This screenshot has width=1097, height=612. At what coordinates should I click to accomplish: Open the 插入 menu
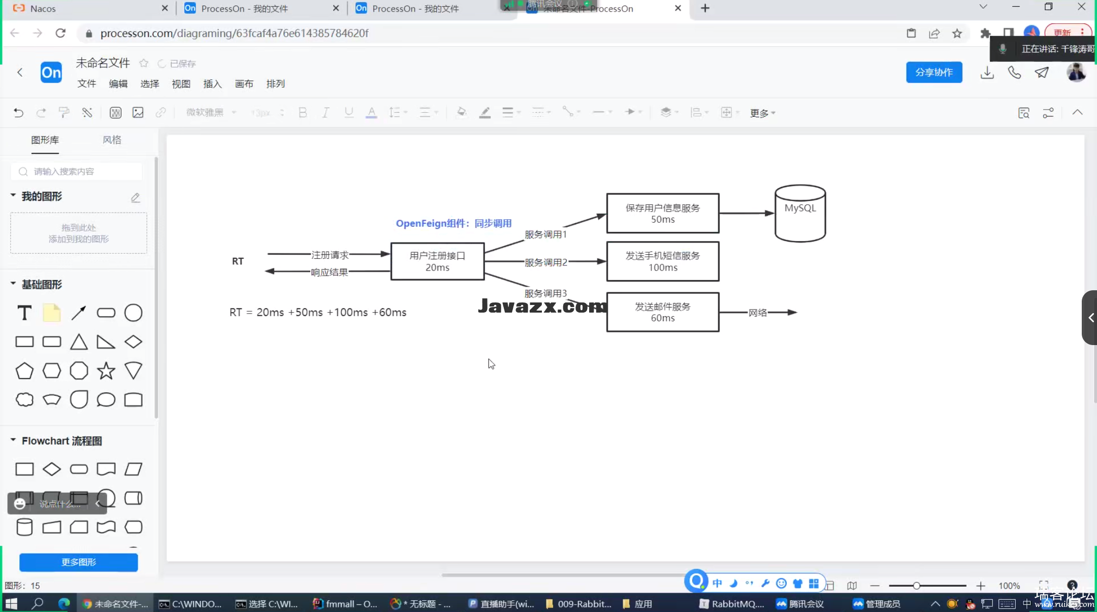point(213,84)
